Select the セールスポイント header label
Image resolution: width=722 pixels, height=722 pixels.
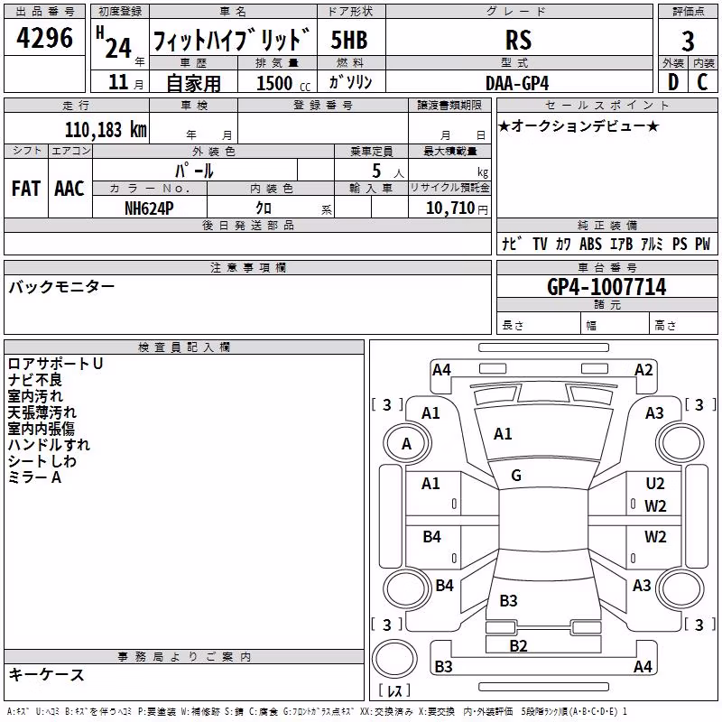point(607,106)
